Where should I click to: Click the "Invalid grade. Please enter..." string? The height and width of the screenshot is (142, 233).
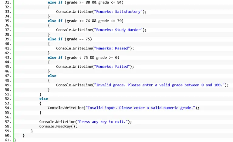coord(159,85)
